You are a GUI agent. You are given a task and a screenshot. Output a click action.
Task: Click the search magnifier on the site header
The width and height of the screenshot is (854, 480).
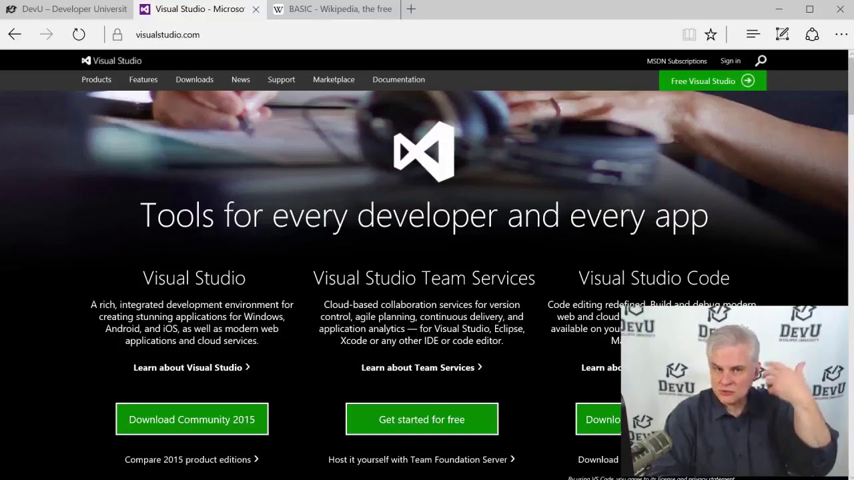click(761, 61)
